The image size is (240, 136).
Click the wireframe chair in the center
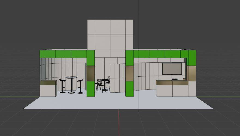pyautogui.click(x=99, y=85)
